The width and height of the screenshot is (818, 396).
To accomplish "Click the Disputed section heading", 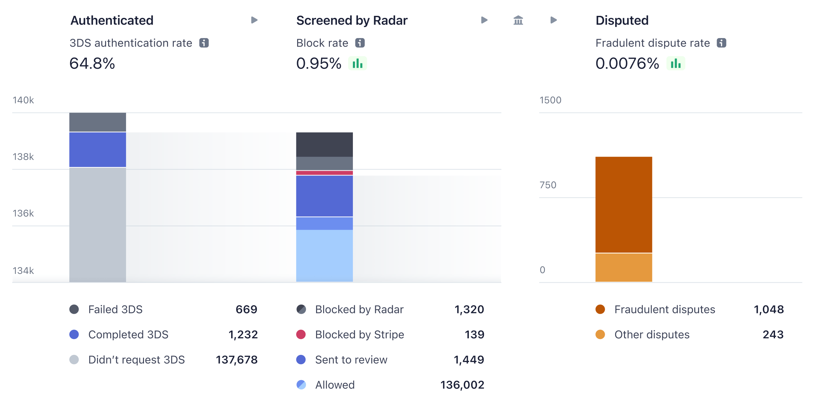I will 622,21.
